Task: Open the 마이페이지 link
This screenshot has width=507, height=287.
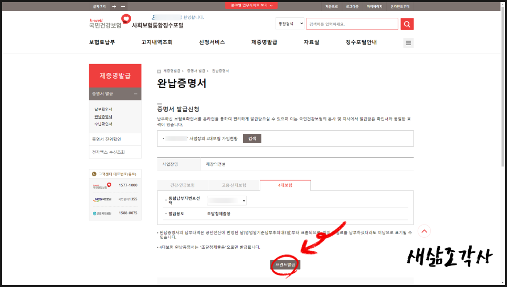Action: tap(374, 6)
